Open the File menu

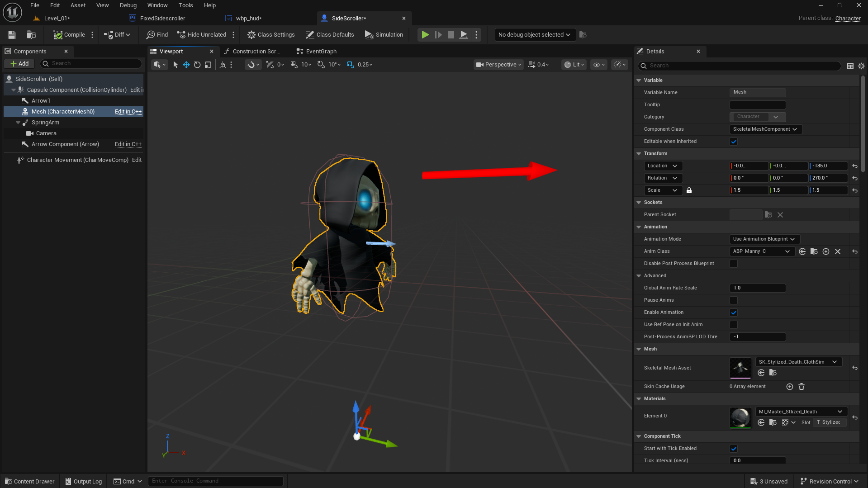[x=35, y=5]
